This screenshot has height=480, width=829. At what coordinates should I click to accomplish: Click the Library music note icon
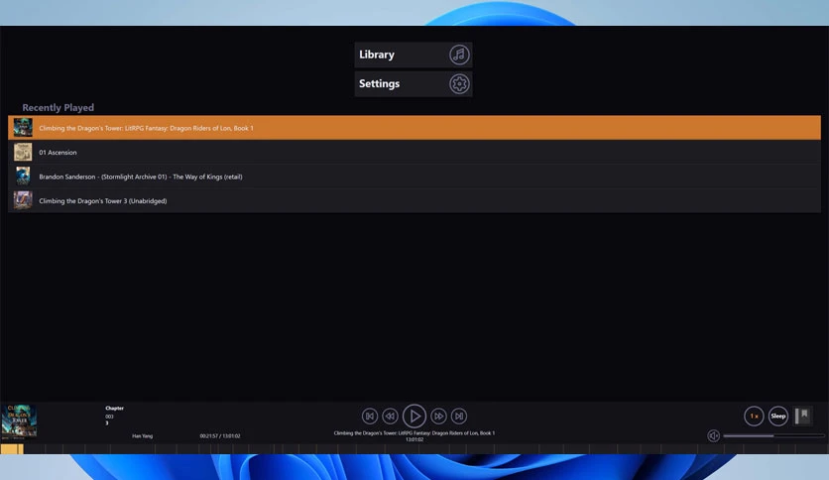(x=459, y=55)
